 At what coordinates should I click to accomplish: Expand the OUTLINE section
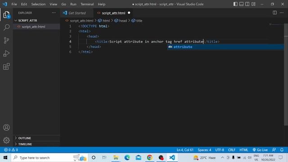(36, 138)
